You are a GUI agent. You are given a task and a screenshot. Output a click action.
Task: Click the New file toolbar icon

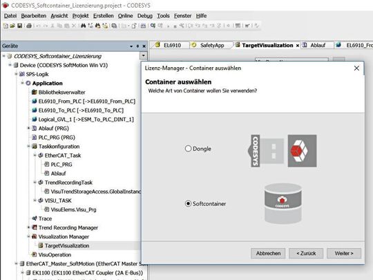[x=6, y=26]
